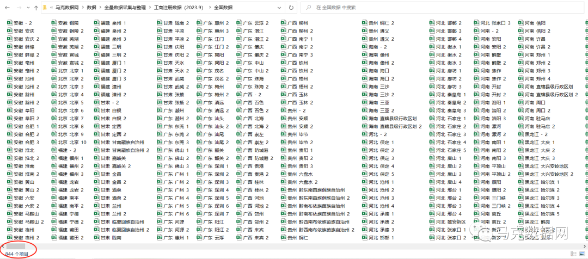Select file name 河北 雄安新区

click(x=451, y=222)
